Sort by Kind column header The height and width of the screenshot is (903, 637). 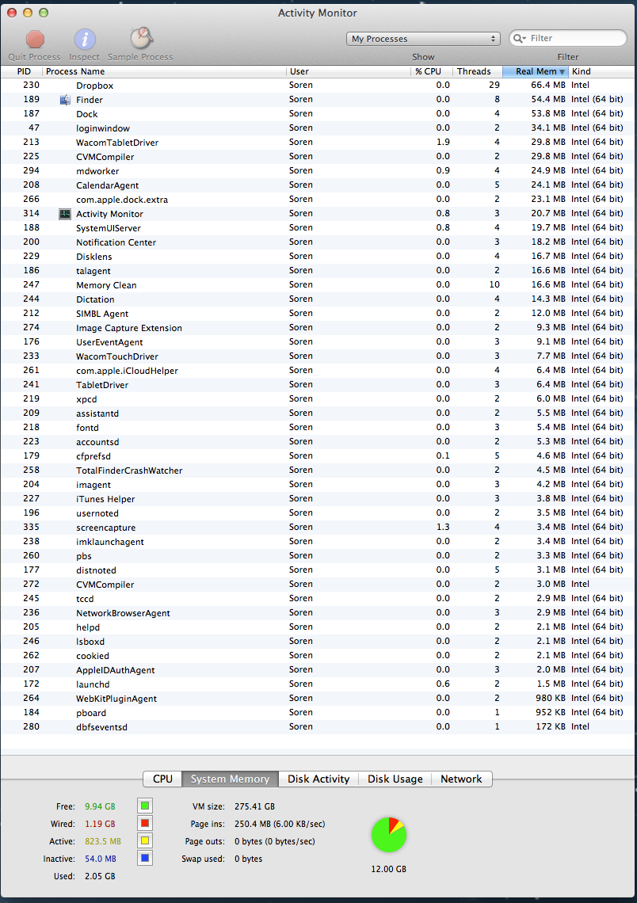click(x=602, y=71)
